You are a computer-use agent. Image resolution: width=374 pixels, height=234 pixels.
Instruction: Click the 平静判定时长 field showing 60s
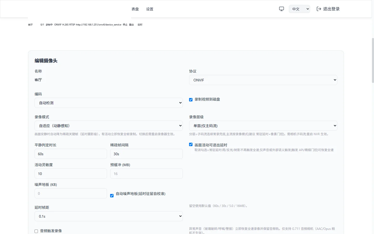pos(71,154)
